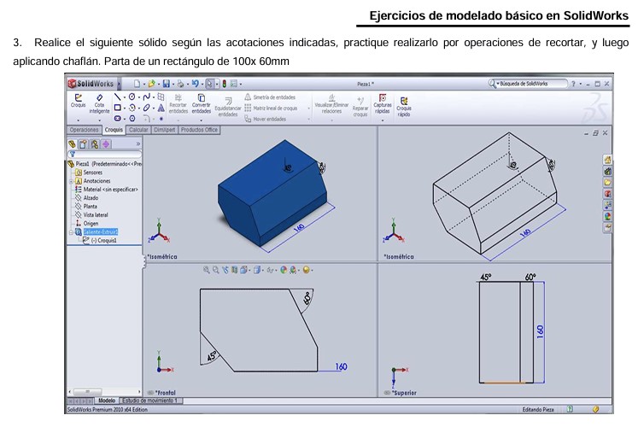Click the Búsqueda de SolidWorks search field
The image size is (638, 427).
click(528, 84)
